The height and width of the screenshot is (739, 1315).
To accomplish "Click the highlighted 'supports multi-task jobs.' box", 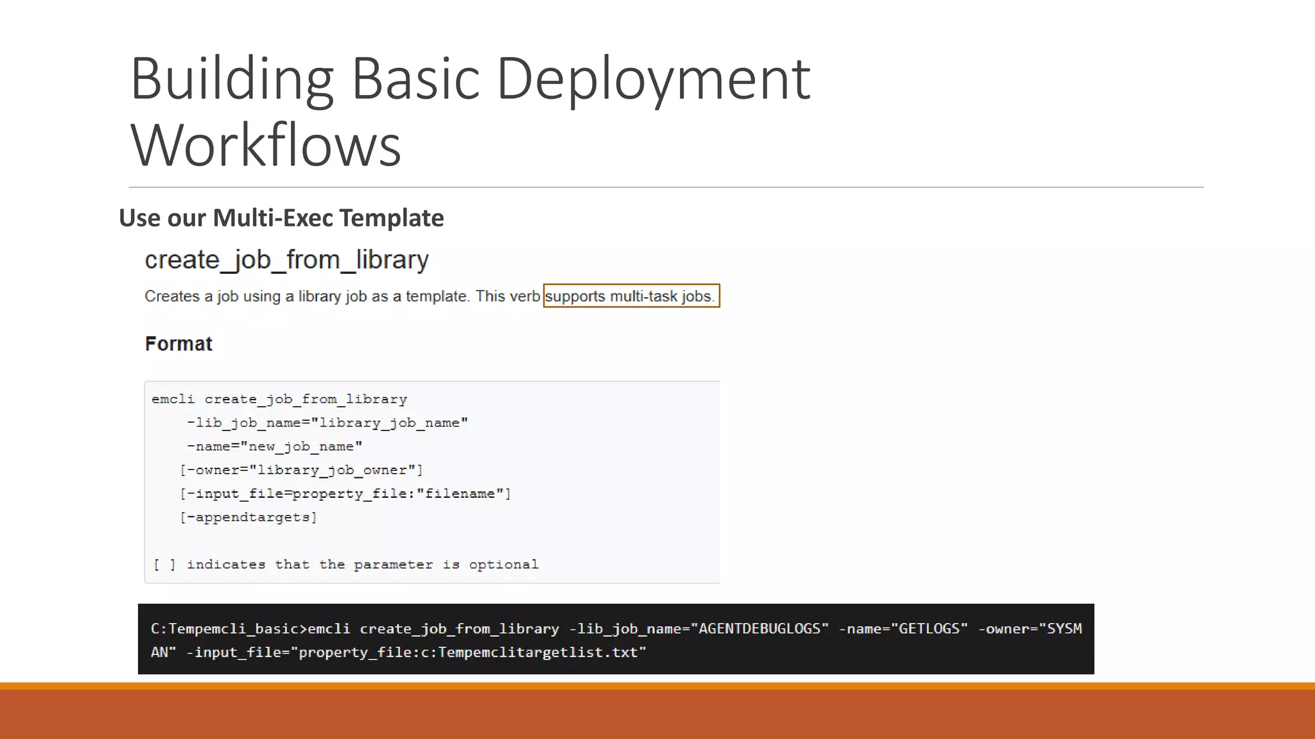I will point(631,296).
